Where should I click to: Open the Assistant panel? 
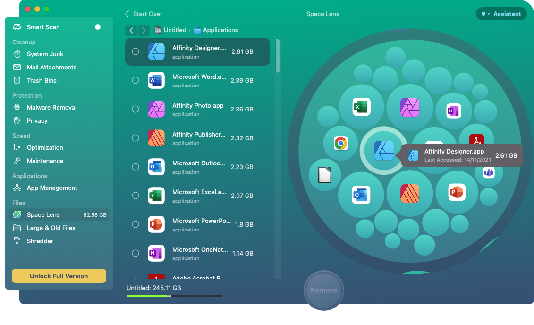[x=501, y=14]
